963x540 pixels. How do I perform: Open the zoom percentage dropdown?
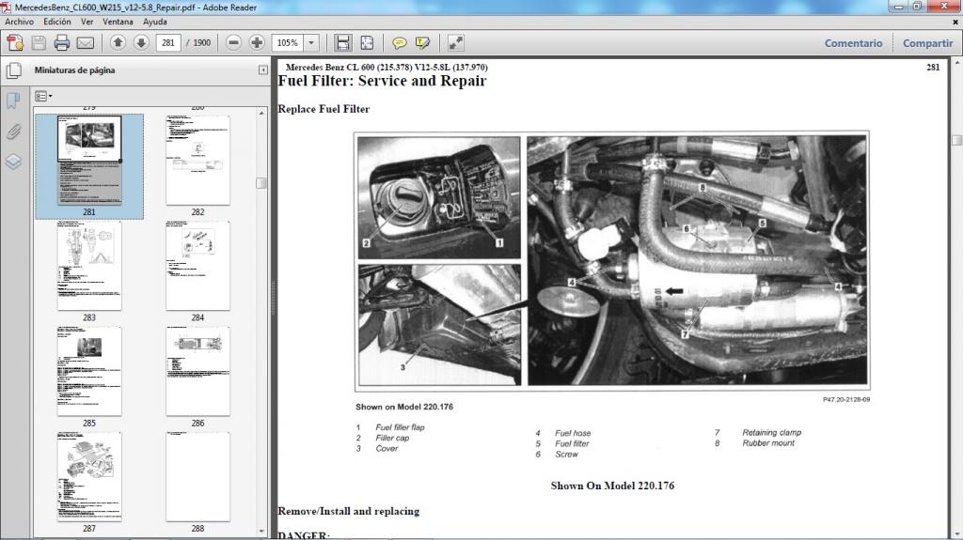pos(311,42)
